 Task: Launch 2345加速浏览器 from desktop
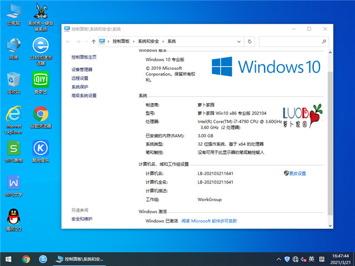[x=40, y=52]
